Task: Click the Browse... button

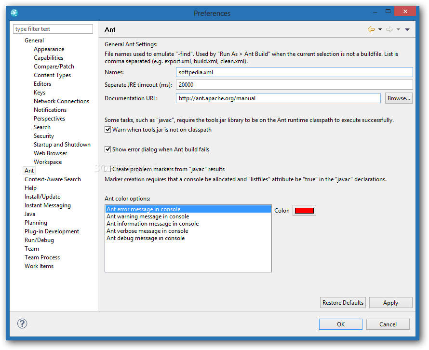Action: (x=399, y=98)
